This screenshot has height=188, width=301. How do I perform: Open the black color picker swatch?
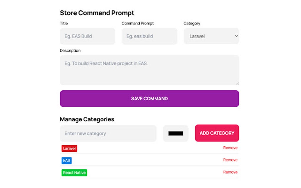[x=176, y=133]
